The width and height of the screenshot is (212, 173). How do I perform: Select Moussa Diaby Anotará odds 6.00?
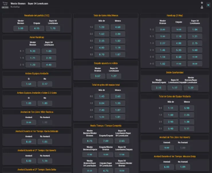pyautogui.click(x=167, y=167)
